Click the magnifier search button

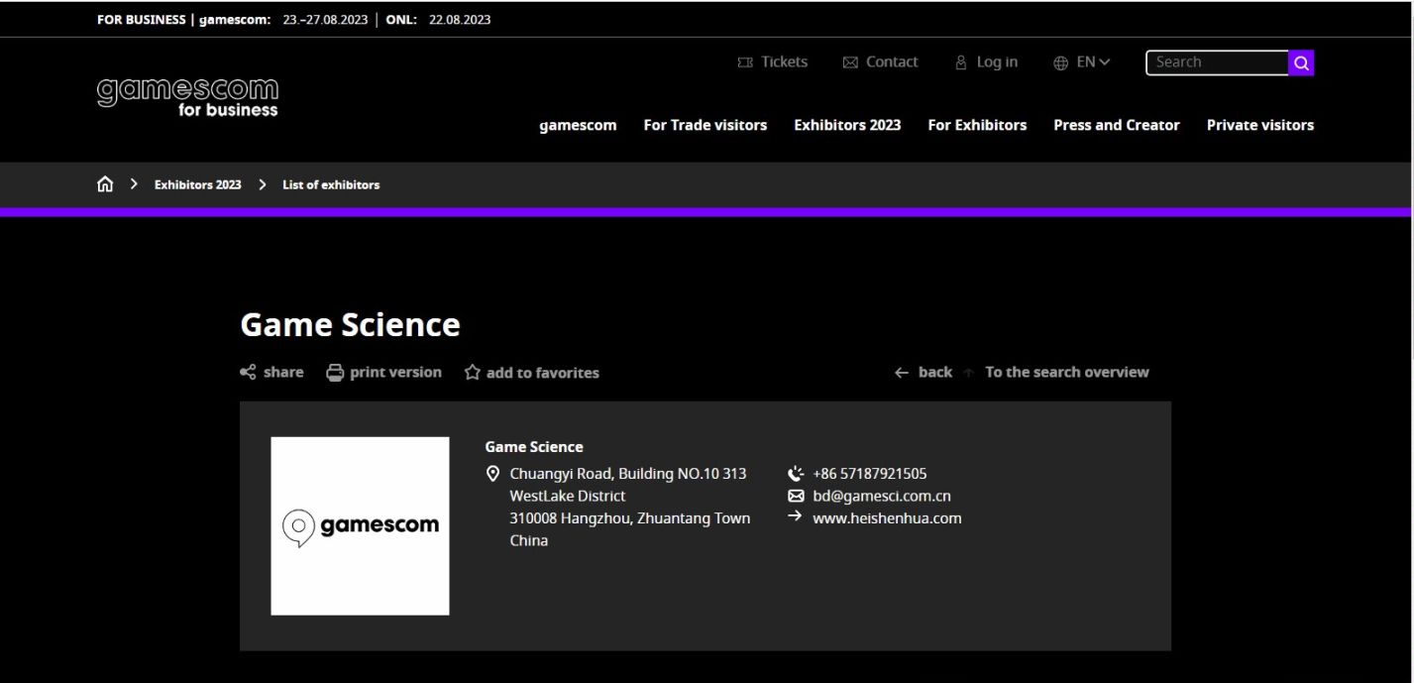point(1301,62)
